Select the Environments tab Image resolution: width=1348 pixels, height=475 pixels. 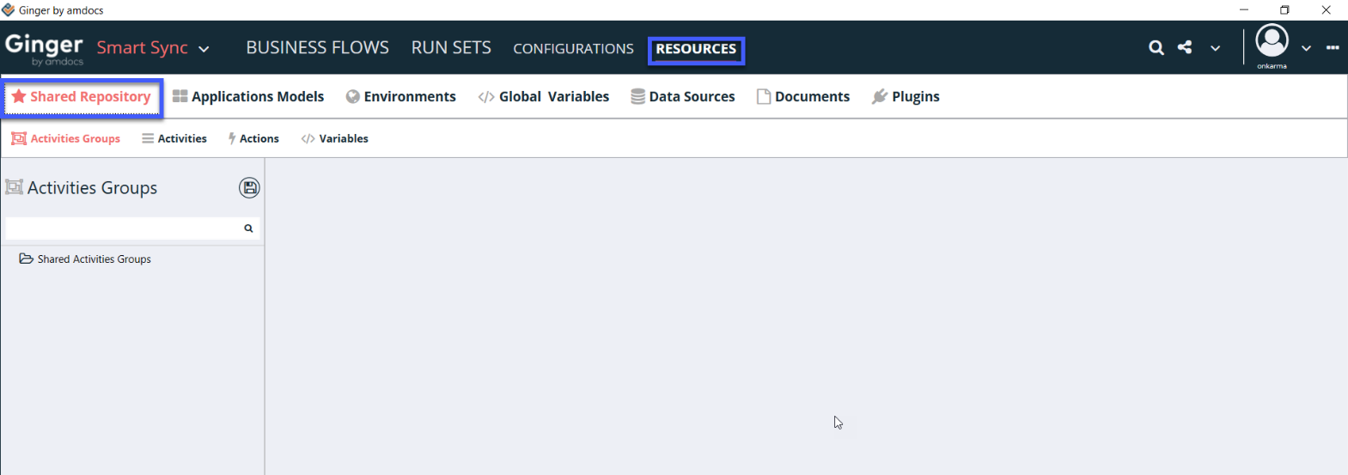click(x=401, y=97)
